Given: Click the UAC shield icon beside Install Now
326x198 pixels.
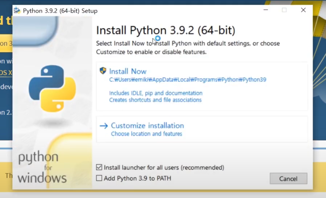Looking at the screenshot, I should pos(103,70).
